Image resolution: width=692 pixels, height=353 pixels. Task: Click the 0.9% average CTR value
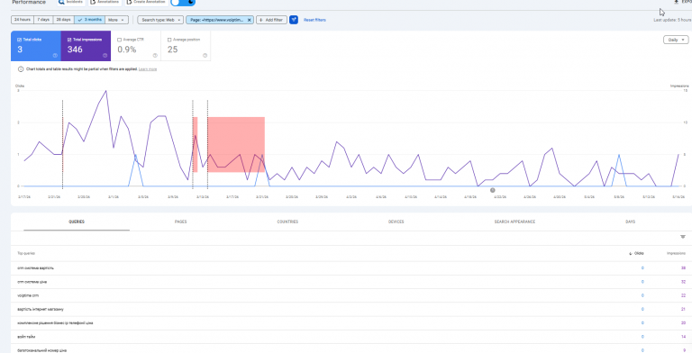pos(127,50)
